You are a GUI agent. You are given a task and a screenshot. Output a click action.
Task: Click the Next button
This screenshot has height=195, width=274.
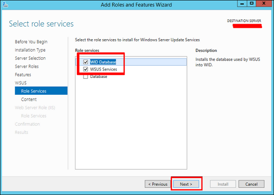(186, 184)
